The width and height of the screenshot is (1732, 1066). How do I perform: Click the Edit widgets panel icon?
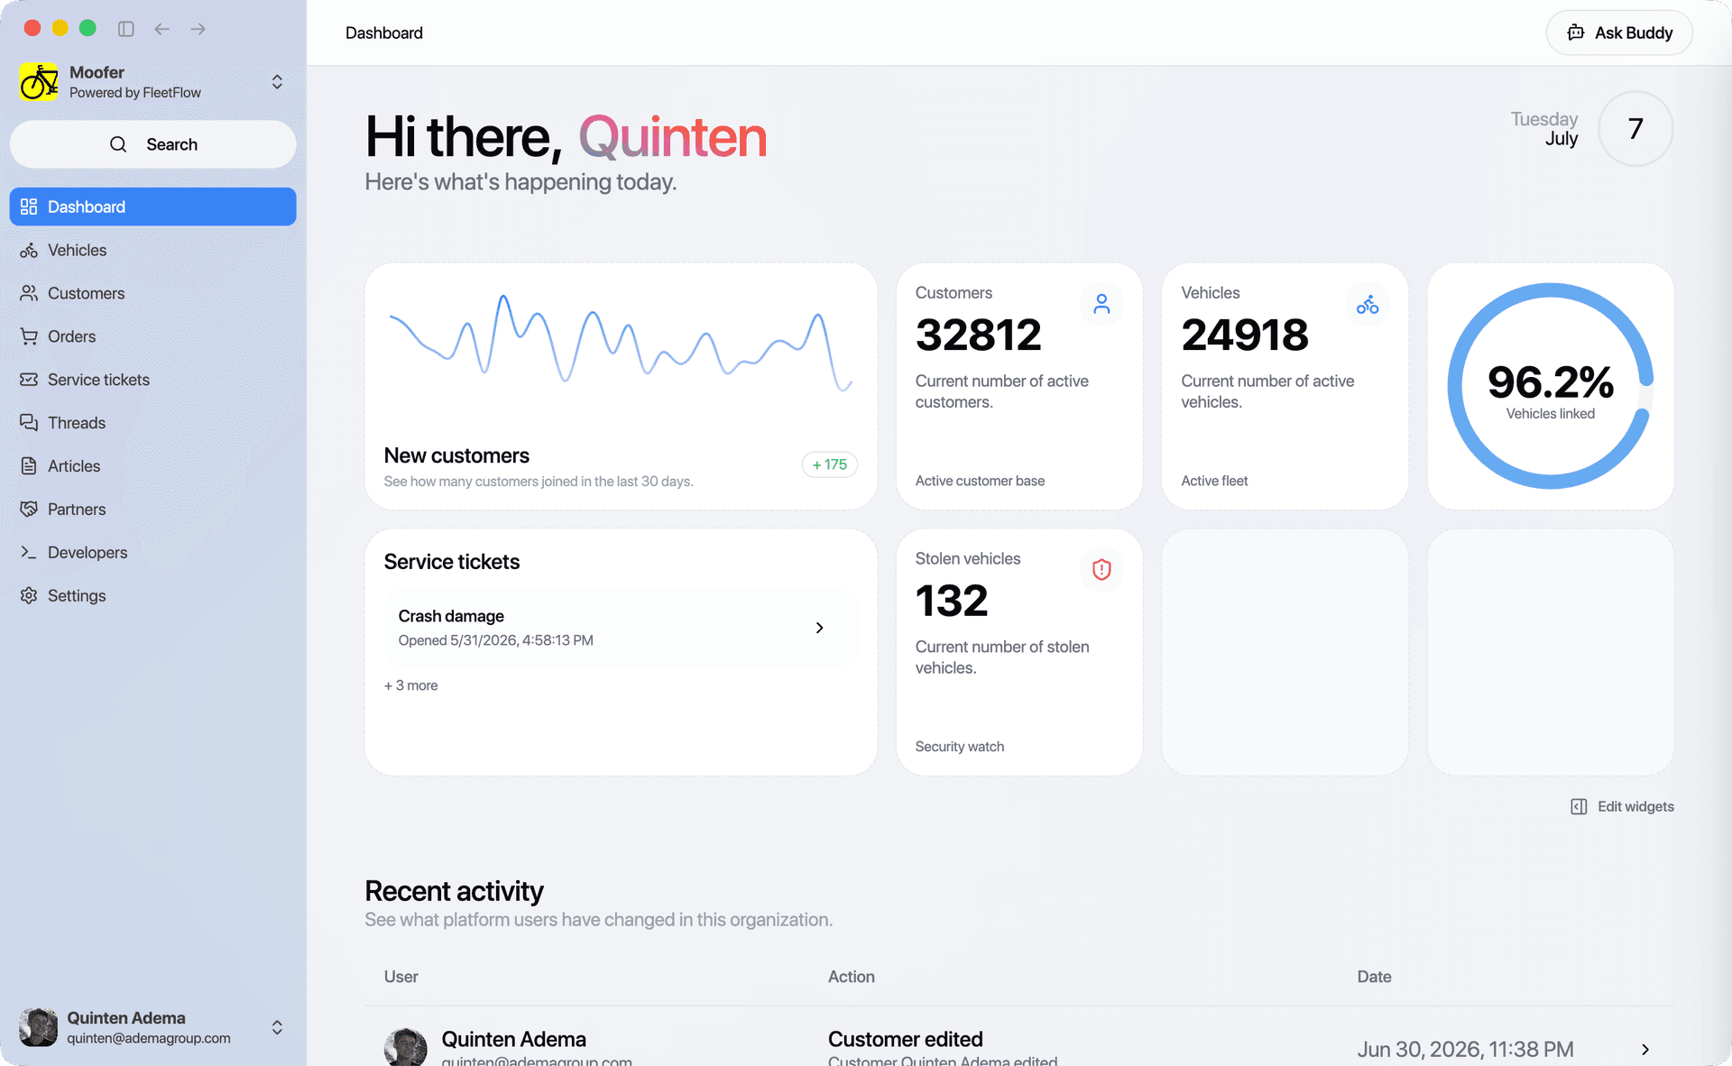(x=1579, y=806)
